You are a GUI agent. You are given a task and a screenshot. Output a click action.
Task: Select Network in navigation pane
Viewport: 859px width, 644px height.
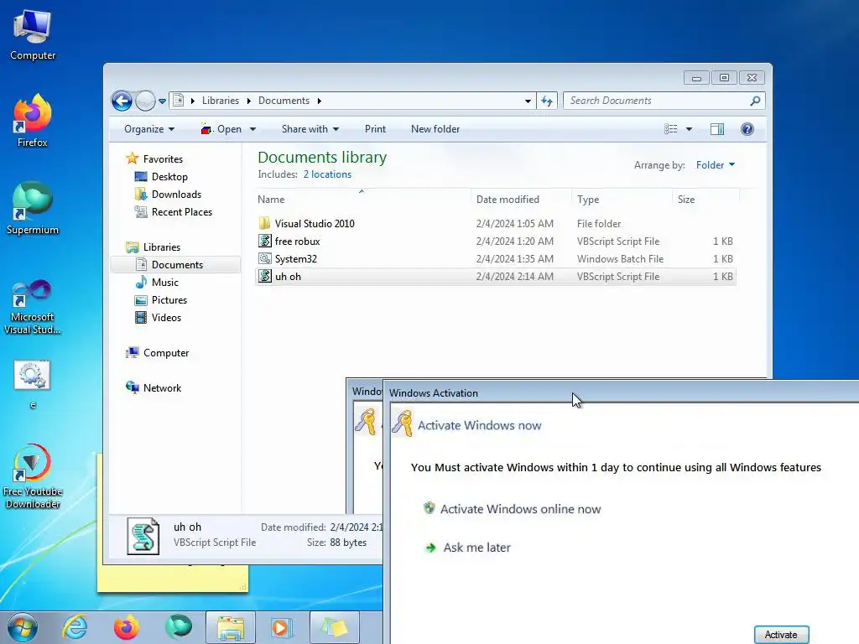coord(154,387)
